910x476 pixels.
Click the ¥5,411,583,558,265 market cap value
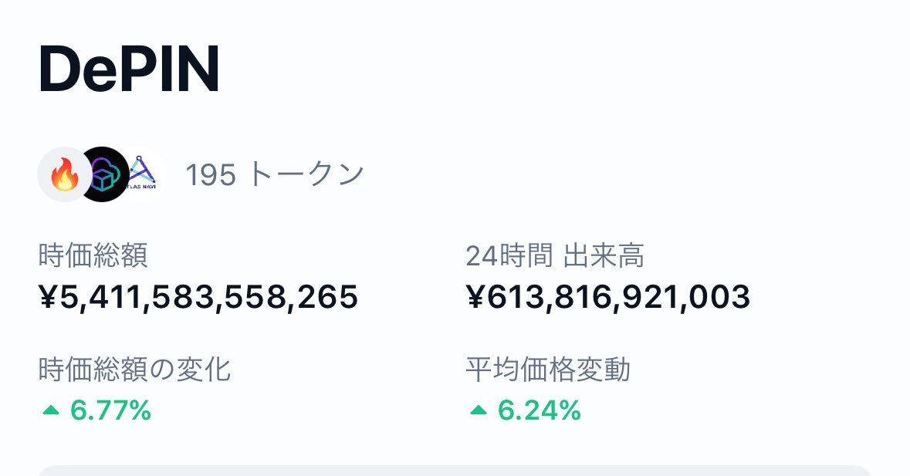[198, 297]
